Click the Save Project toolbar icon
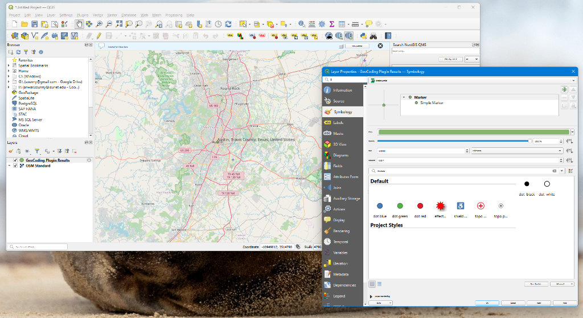The height and width of the screenshot is (318, 583). pos(34,24)
